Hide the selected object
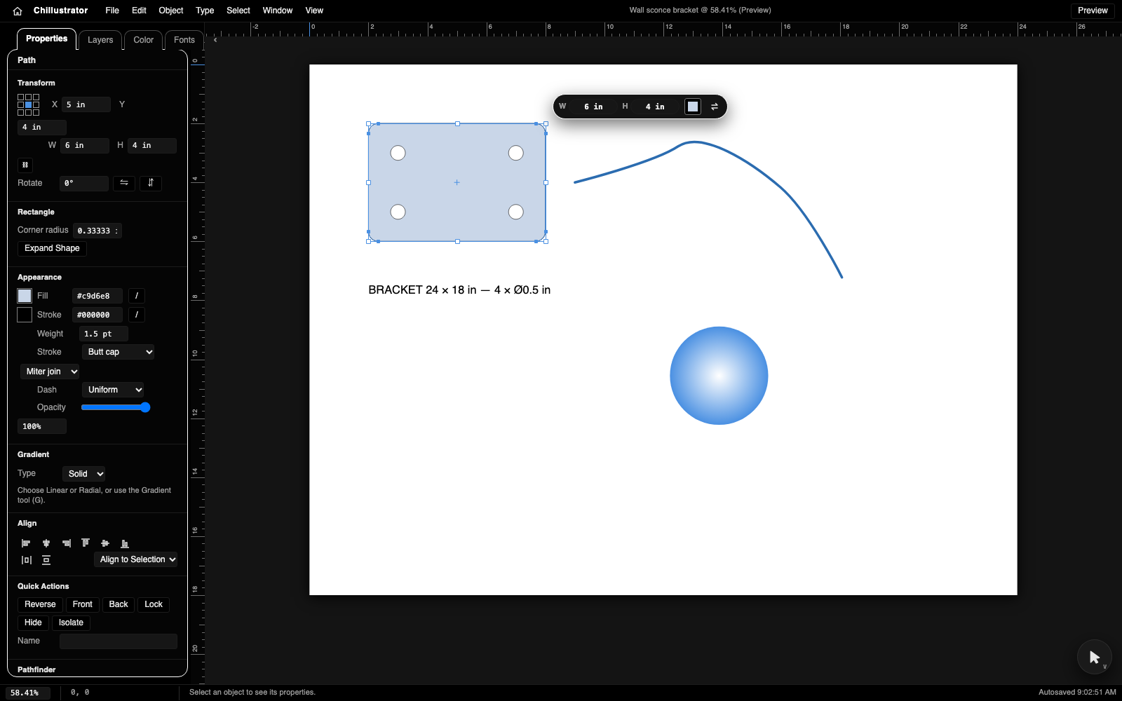The image size is (1122, 701). tap(33, 622)
